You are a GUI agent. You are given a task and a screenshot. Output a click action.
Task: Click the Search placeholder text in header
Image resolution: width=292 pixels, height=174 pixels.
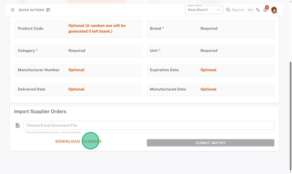(238, 10)
